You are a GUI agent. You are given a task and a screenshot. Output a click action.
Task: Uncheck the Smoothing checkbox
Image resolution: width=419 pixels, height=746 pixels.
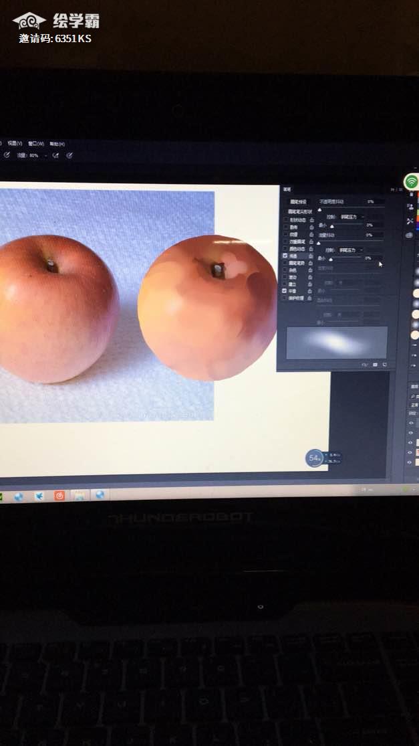285,290
